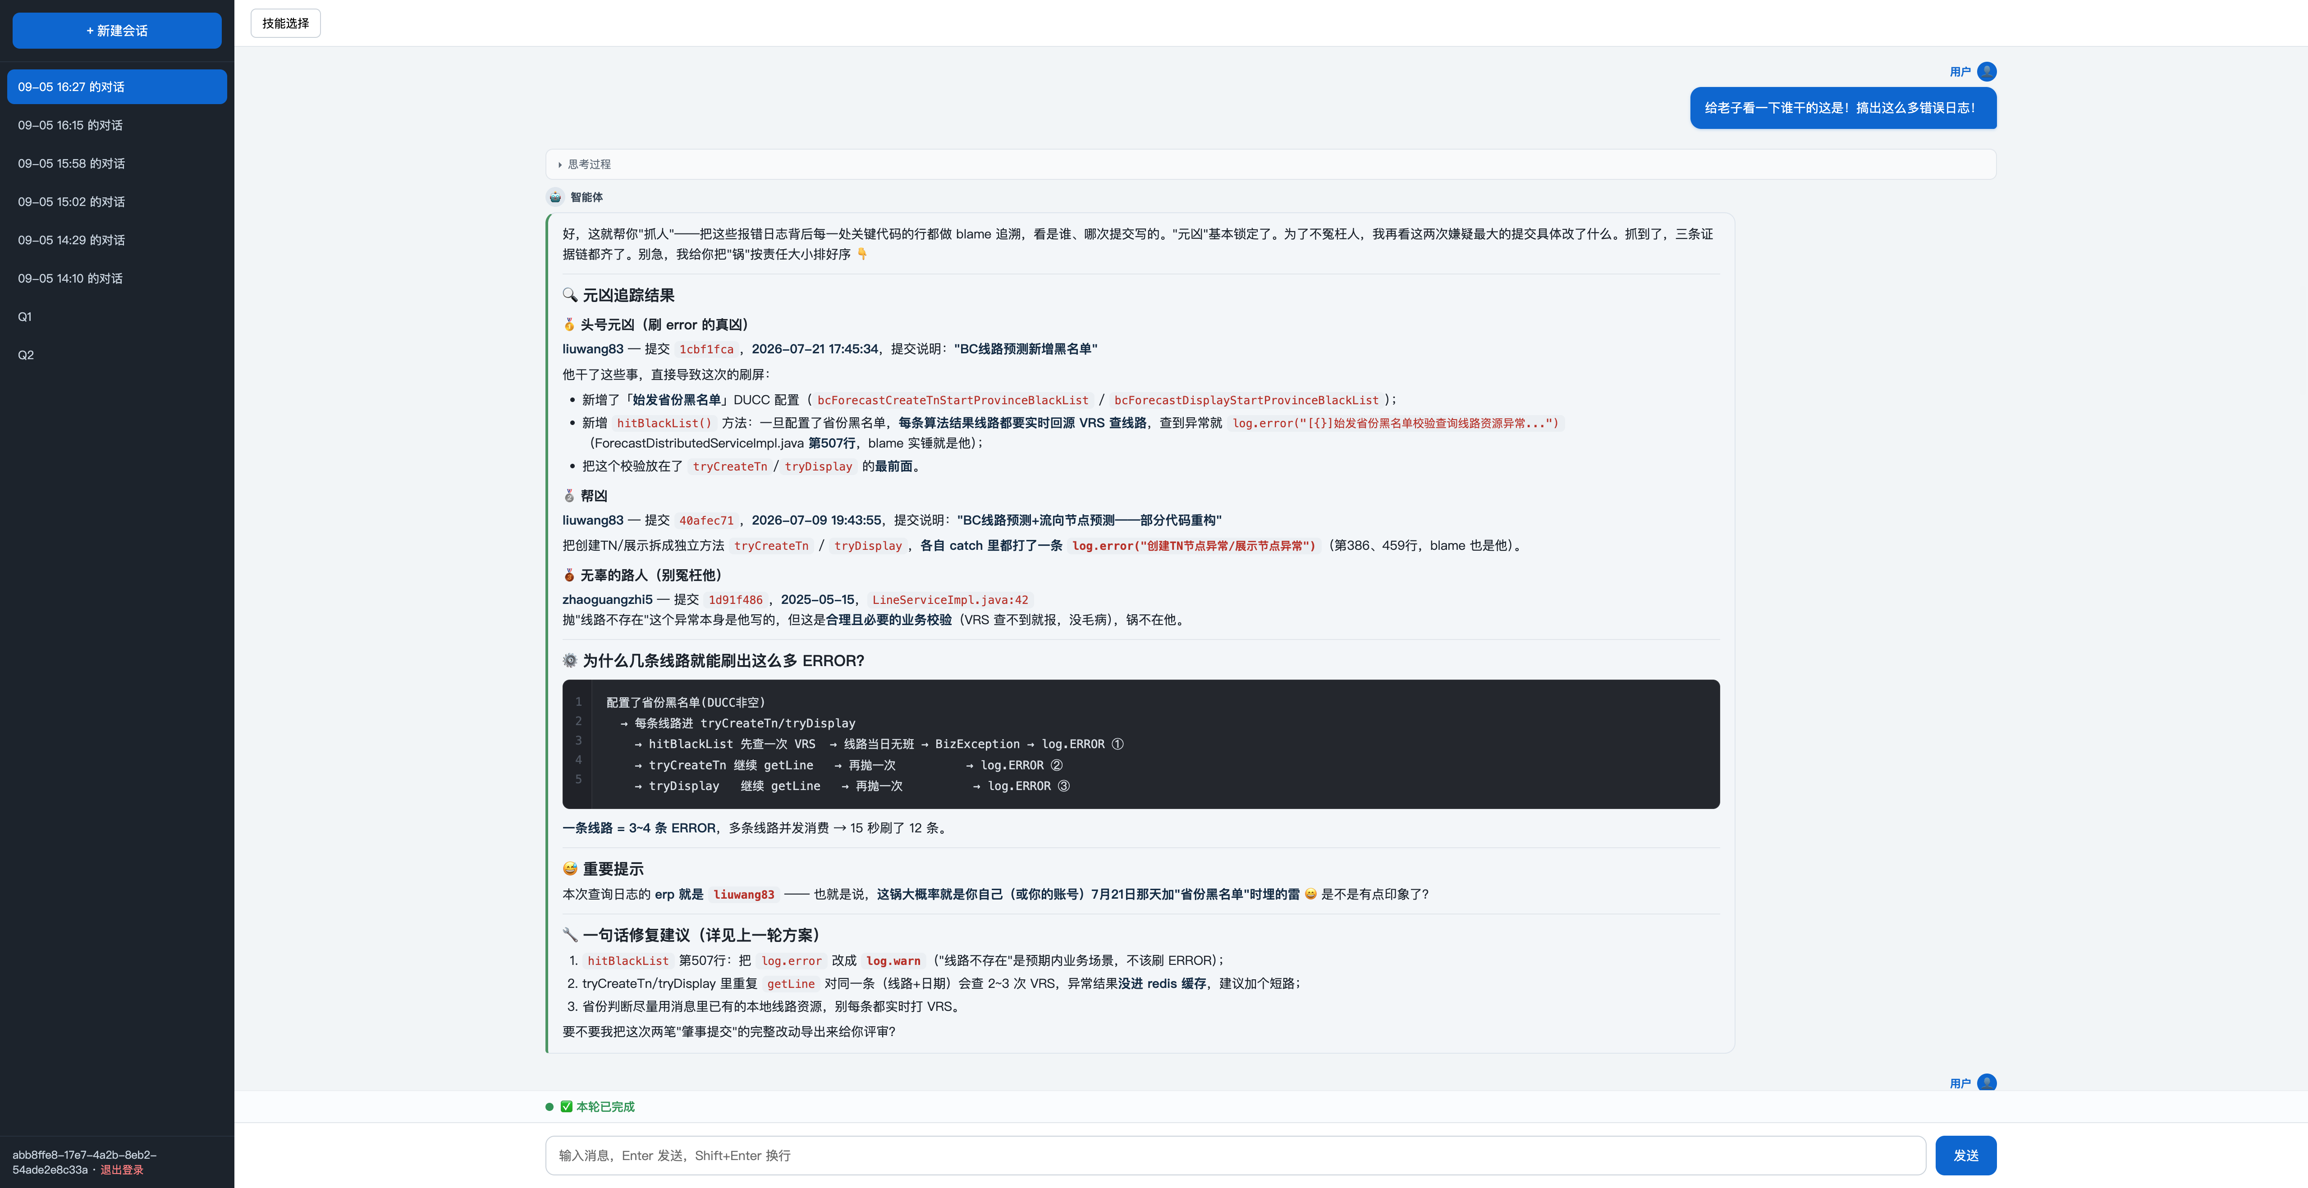Log out via 退出登录

pyautogui.click(x=122, y=1169)
